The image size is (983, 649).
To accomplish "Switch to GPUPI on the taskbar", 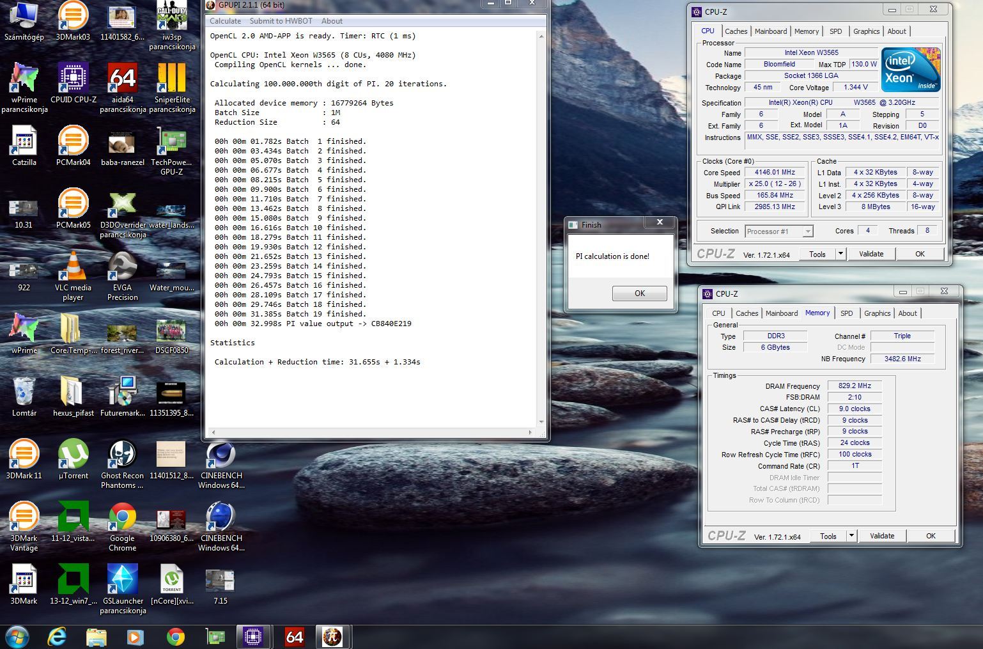I will pos(332,637).
